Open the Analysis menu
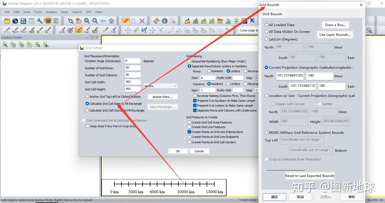The image size is (385, 203). 51,12
